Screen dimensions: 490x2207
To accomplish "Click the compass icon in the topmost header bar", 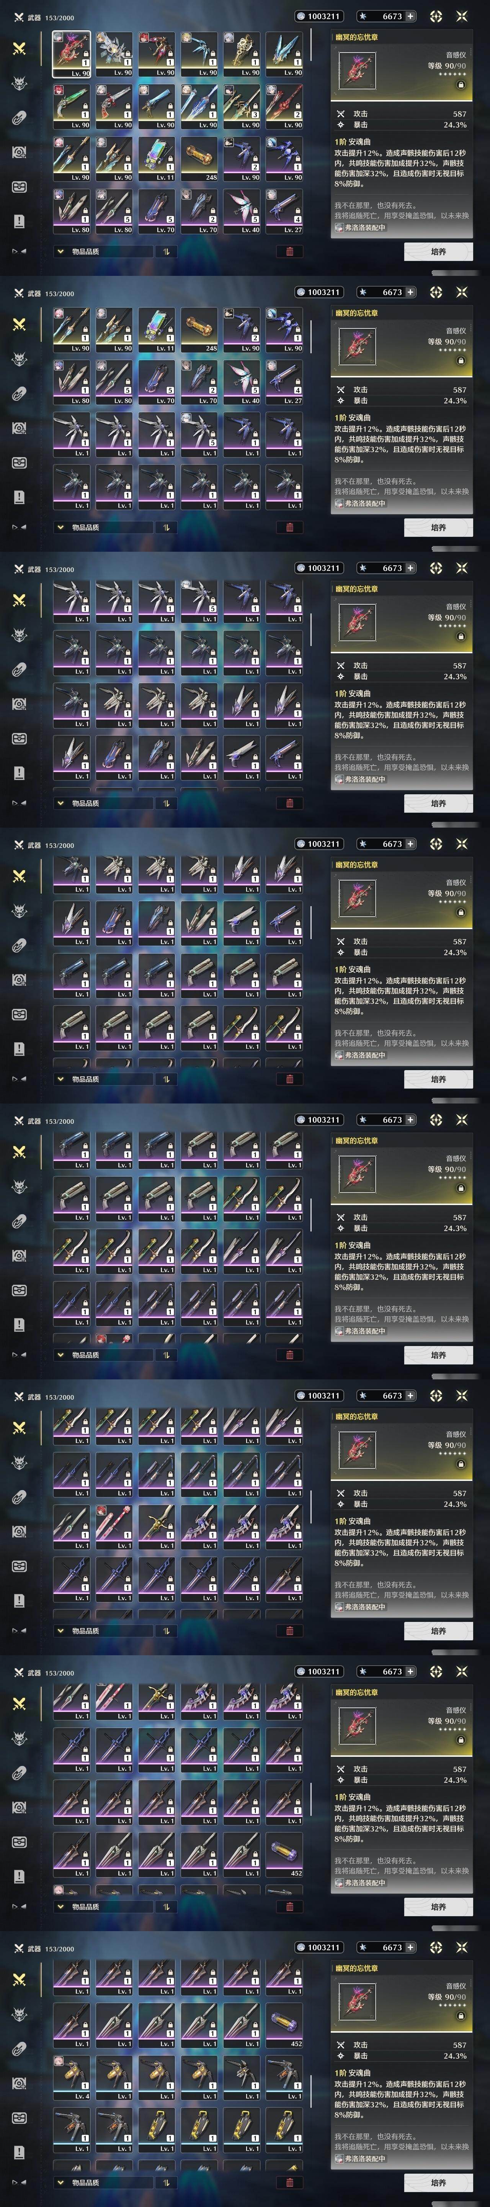I will pyautogui.click(x=436, y=16).
